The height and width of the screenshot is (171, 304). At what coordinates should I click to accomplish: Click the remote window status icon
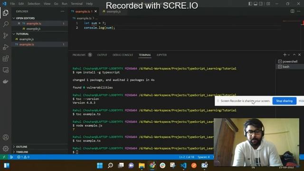(x=4, y=157)
